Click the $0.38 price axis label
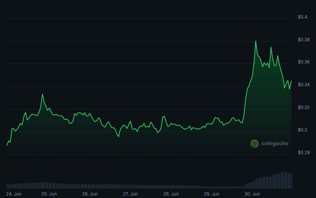The height and width of the screenshot is (198, 316). tap(304, 40)
